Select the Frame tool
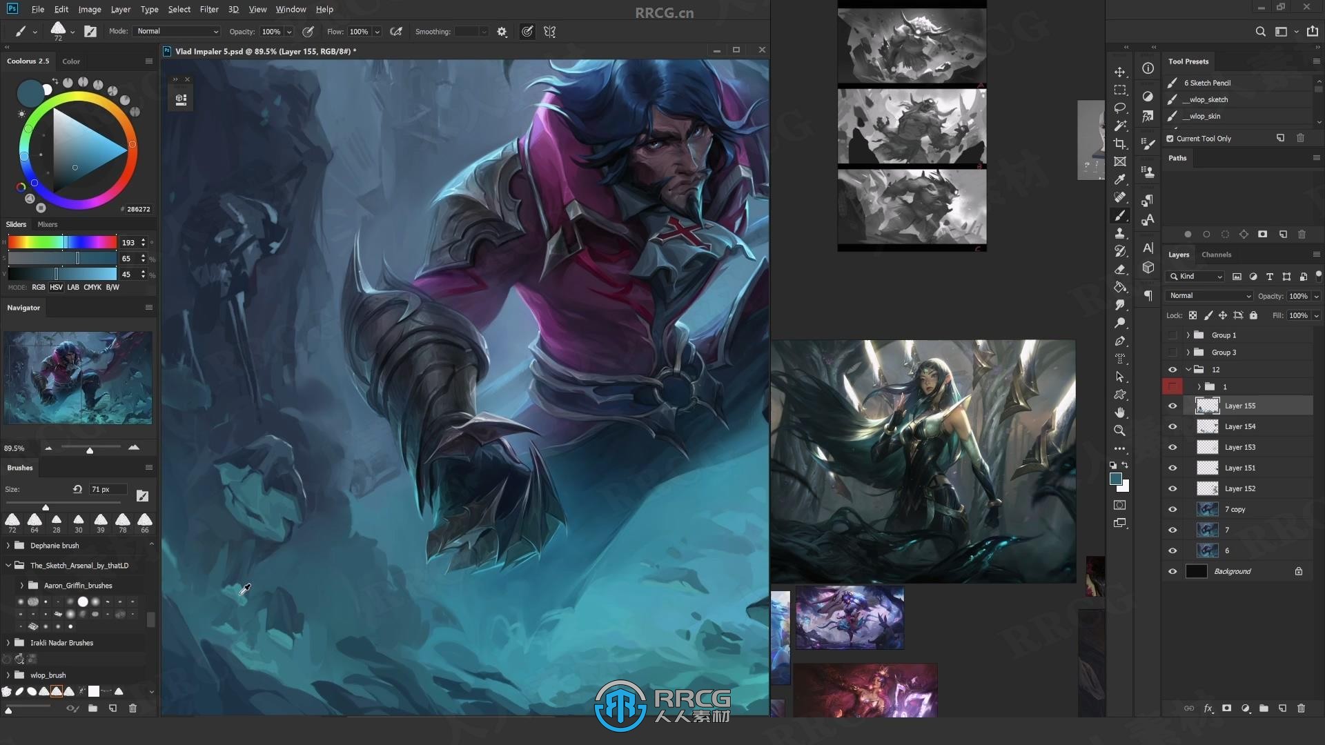Image resolution: width=1325 pixels, height=745 pixels. click(x=1120, y=162)
